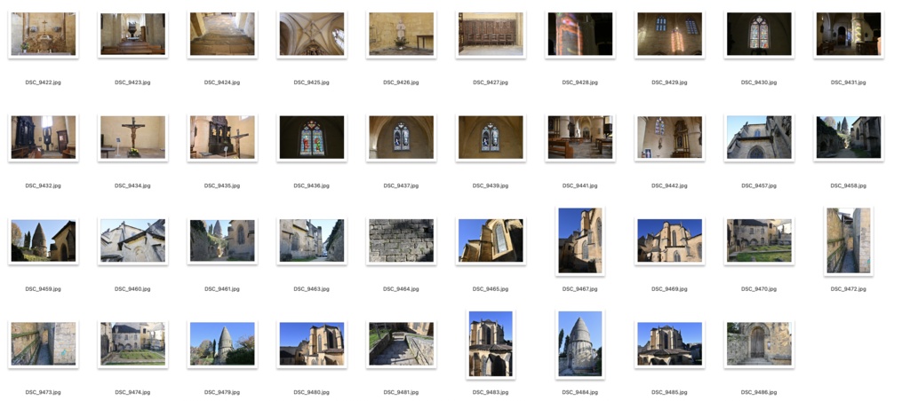The height and width of the screenshot is (401, 910).
Task: Click the DSC_9426.jpg thumbnail image
Action: (401, 35)
